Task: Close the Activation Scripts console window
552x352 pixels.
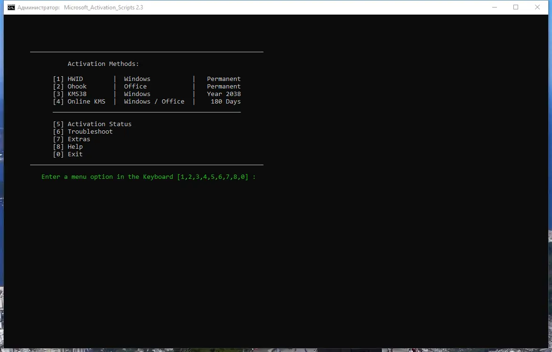Action: tap(537, 7)
